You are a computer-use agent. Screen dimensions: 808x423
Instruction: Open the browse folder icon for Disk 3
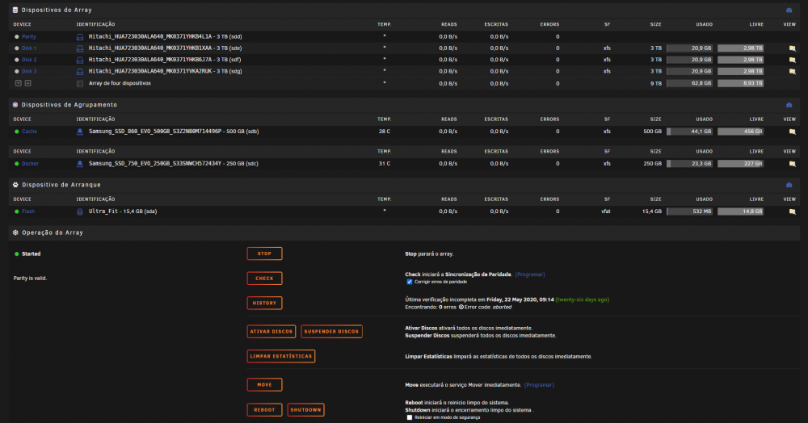792,72
